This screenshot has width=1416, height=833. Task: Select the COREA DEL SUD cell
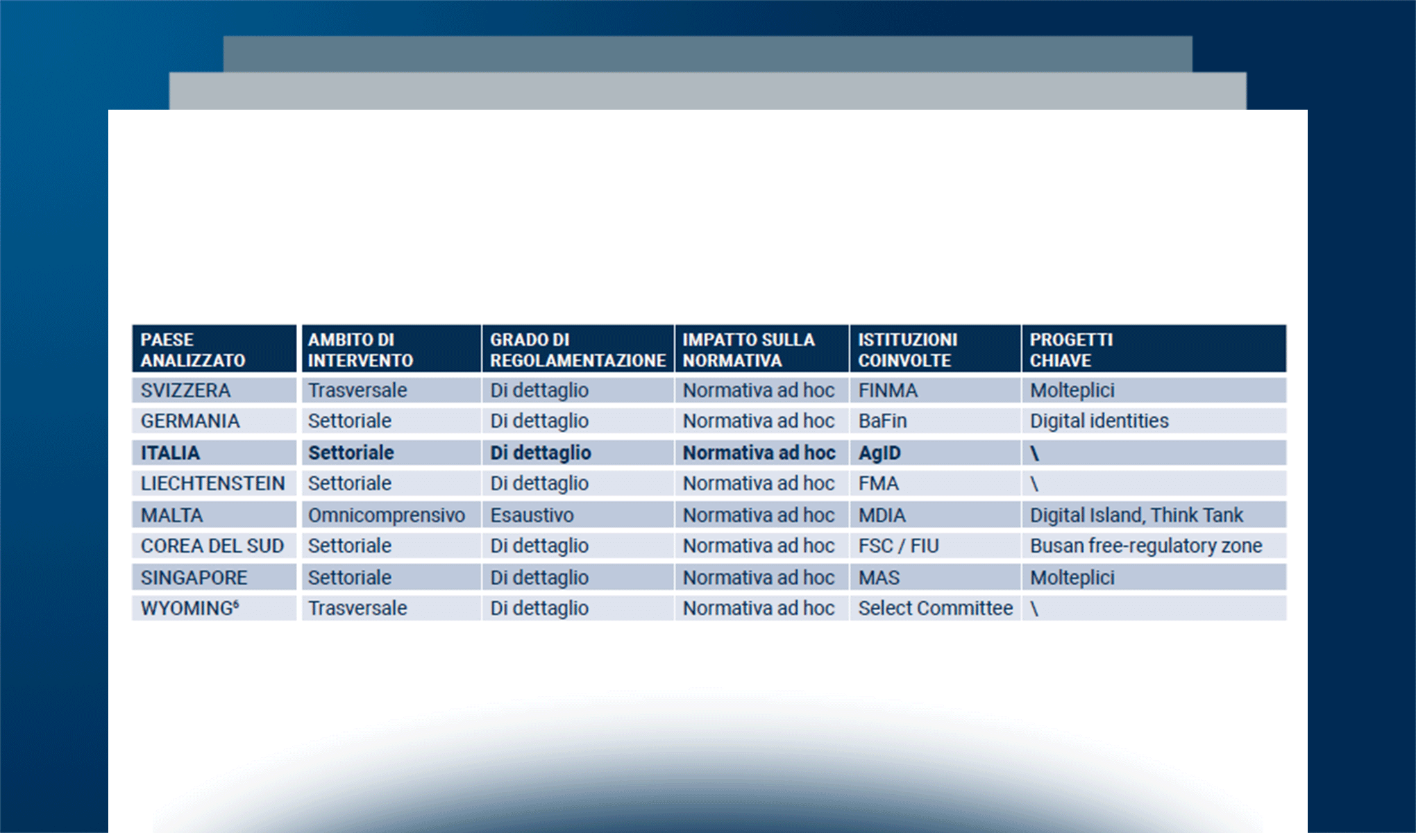212,546
